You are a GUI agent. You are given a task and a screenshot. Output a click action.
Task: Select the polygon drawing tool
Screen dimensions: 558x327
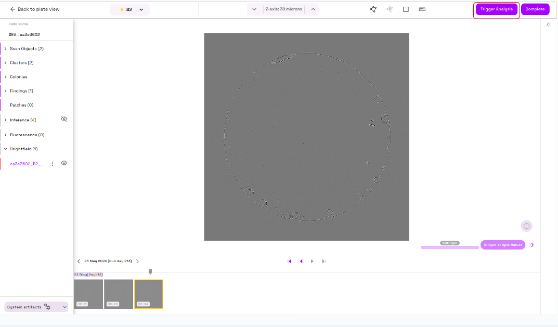coord(373,9)
